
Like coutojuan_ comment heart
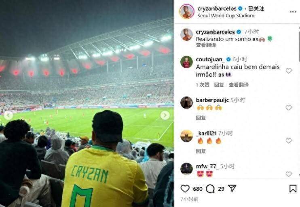(289, 71)
